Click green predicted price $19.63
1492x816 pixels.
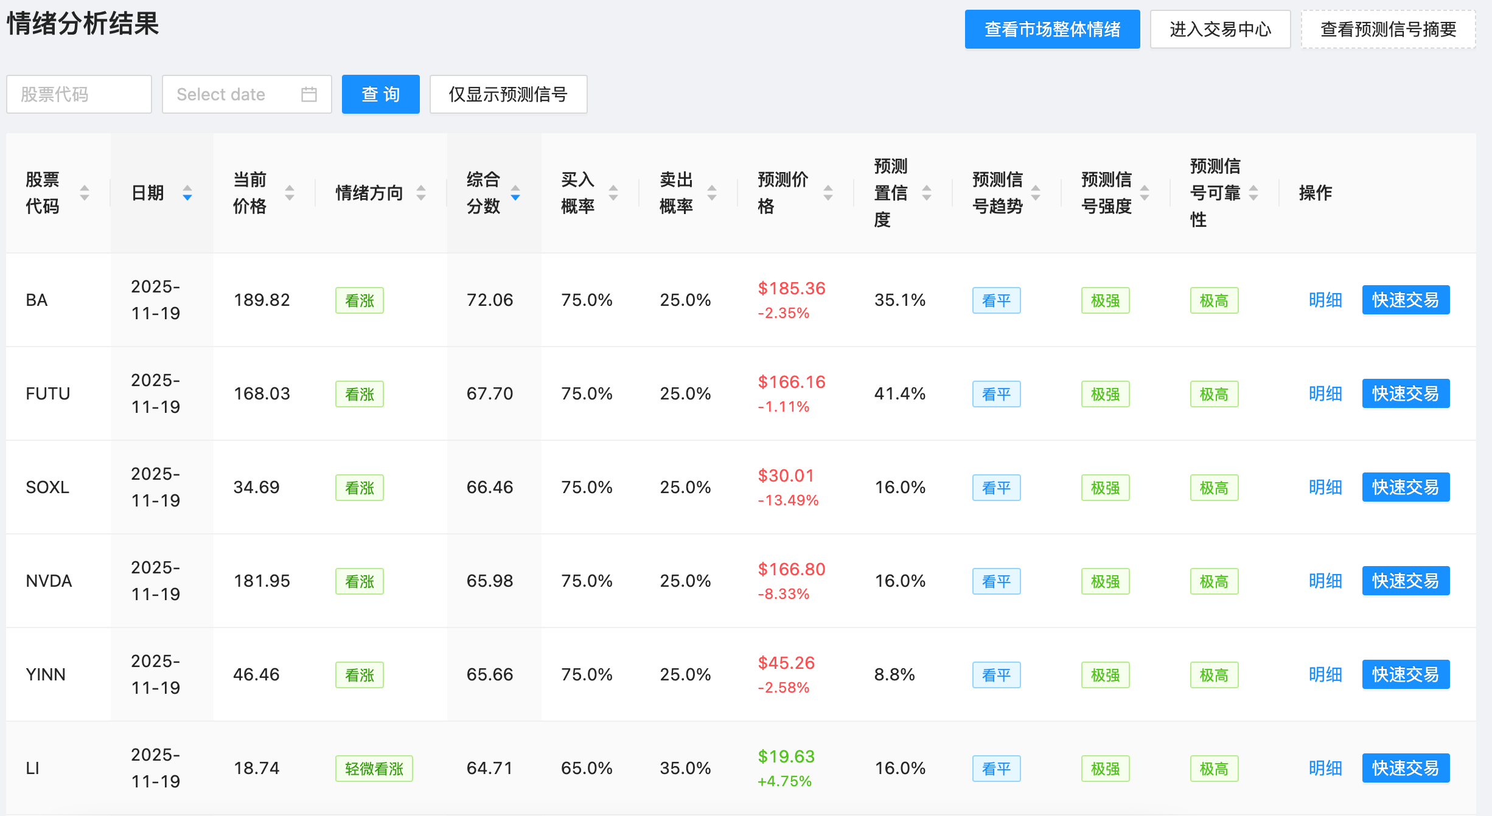pyautogui.click(x=786, y=756)
